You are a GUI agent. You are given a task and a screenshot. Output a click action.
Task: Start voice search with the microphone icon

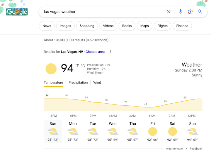point(181,12)
